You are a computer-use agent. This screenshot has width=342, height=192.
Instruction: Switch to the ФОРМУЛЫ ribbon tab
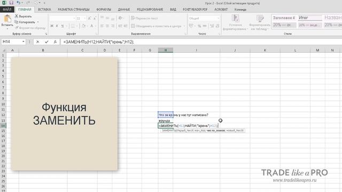click(104, 10)
